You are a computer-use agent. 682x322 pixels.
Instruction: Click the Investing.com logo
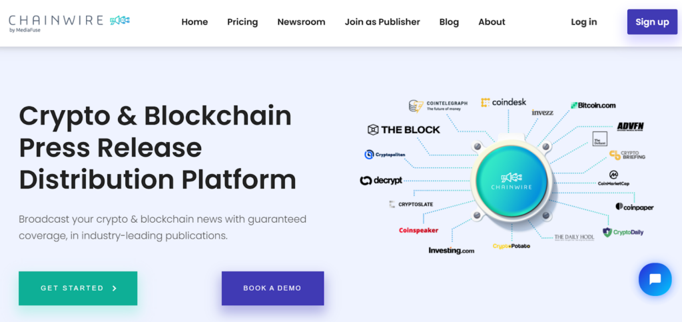451,251
